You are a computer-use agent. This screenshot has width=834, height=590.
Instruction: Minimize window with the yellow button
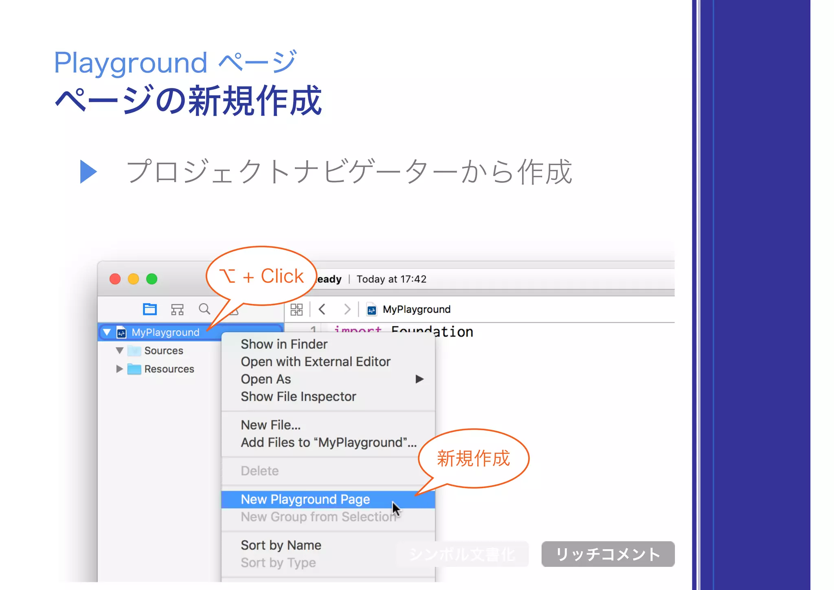point(134,279)
